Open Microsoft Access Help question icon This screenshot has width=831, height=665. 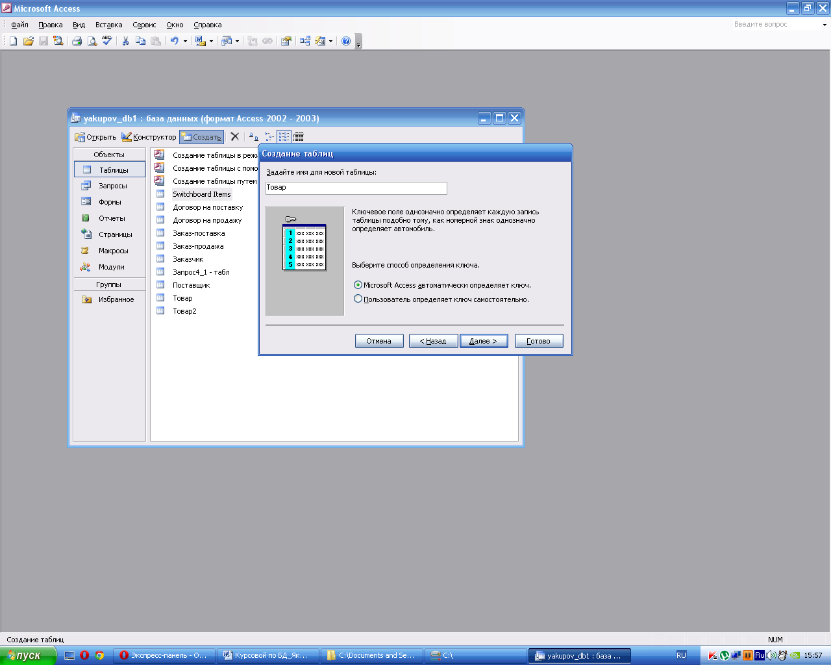pos(346,41)
